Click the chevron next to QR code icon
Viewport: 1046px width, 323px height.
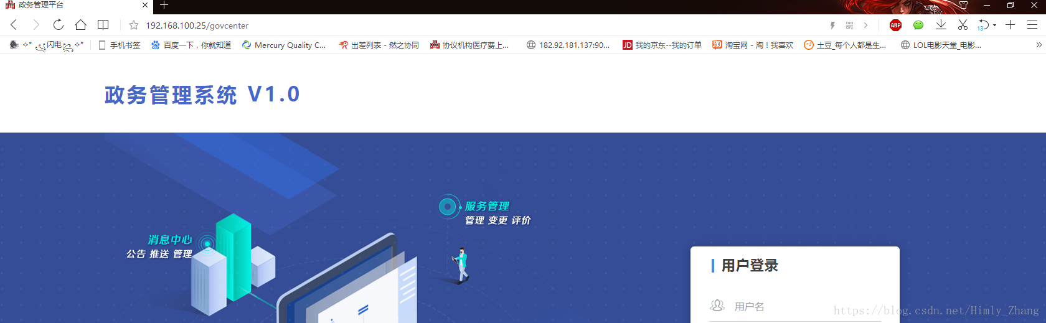(865, 26)
